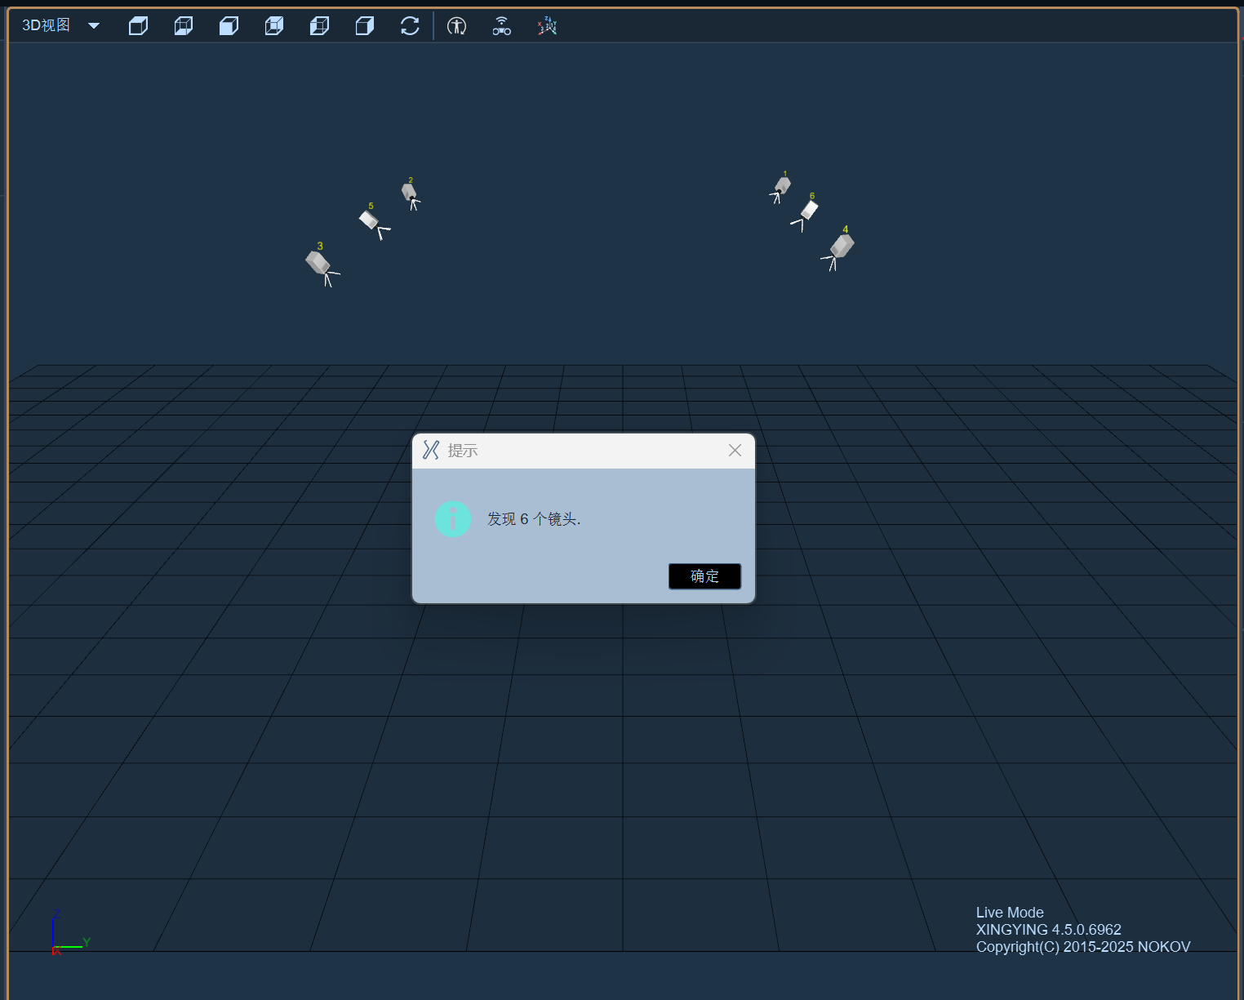Click the info icon in the dialog
This screenshot has width=1244, height=1000.
pos(453,519)
